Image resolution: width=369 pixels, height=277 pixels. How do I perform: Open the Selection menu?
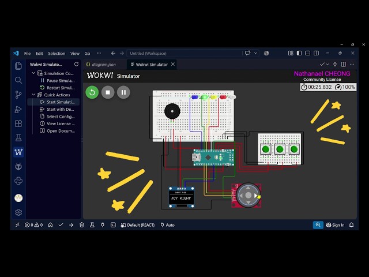pyautogui.click(x=57, y=54)
